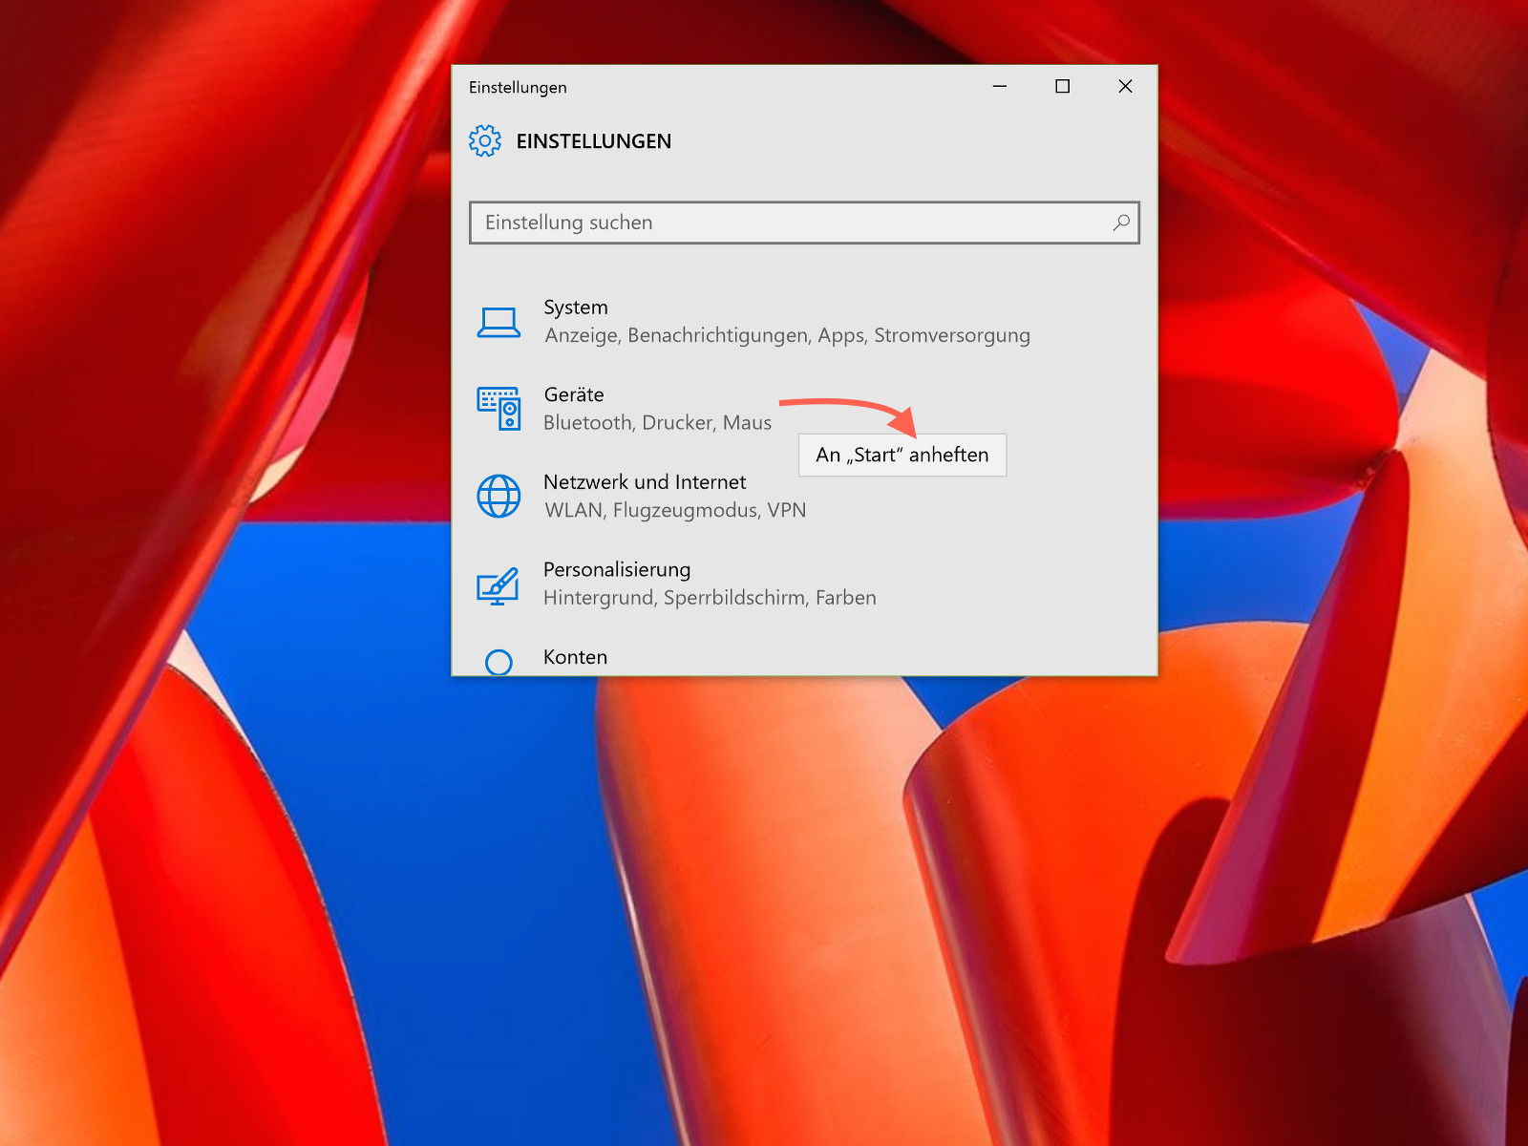Minimize the Einstellungen window

click(1000, 86)
